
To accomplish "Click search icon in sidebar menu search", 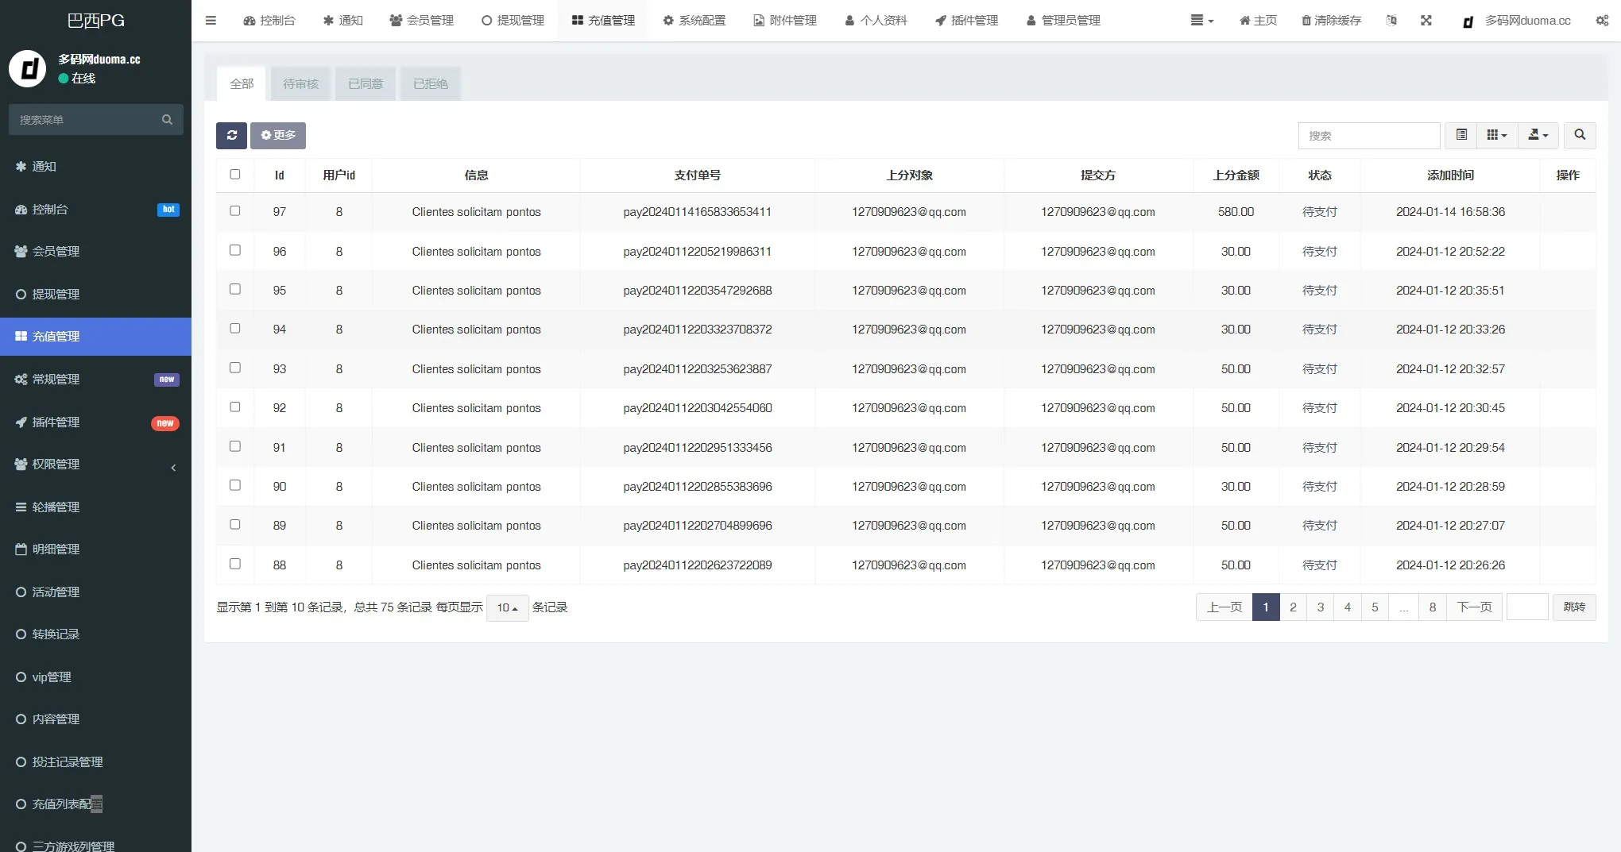I will tap(167, 120).
